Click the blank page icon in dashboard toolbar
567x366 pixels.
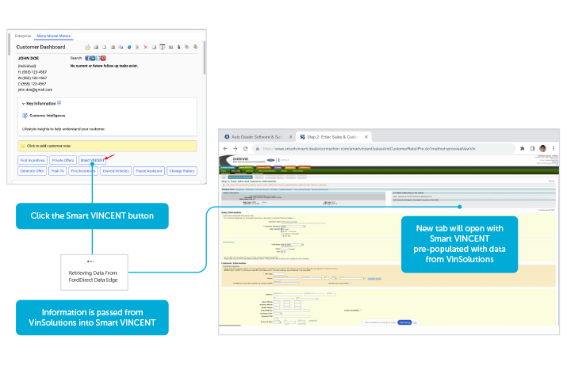point(104,47)
